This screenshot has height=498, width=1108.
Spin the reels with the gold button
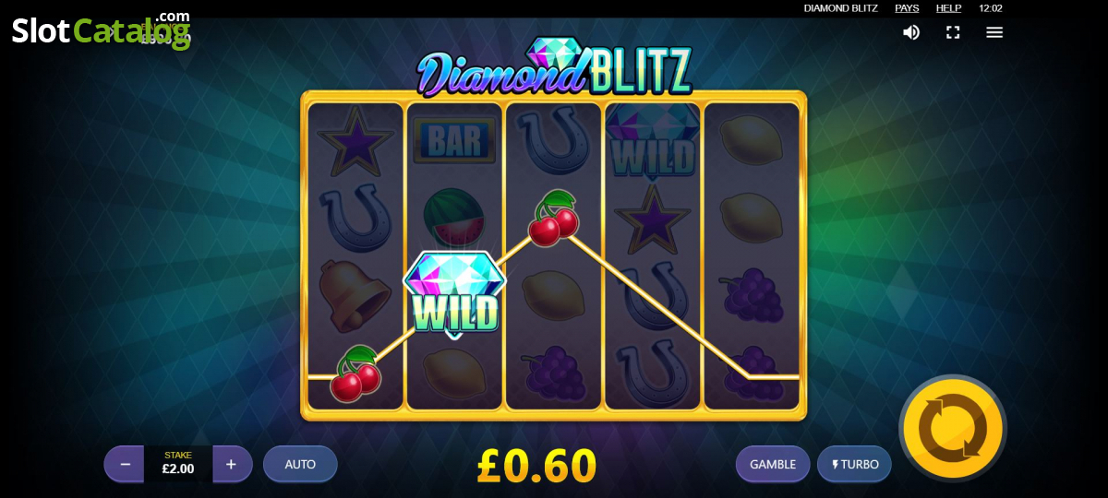953,429
